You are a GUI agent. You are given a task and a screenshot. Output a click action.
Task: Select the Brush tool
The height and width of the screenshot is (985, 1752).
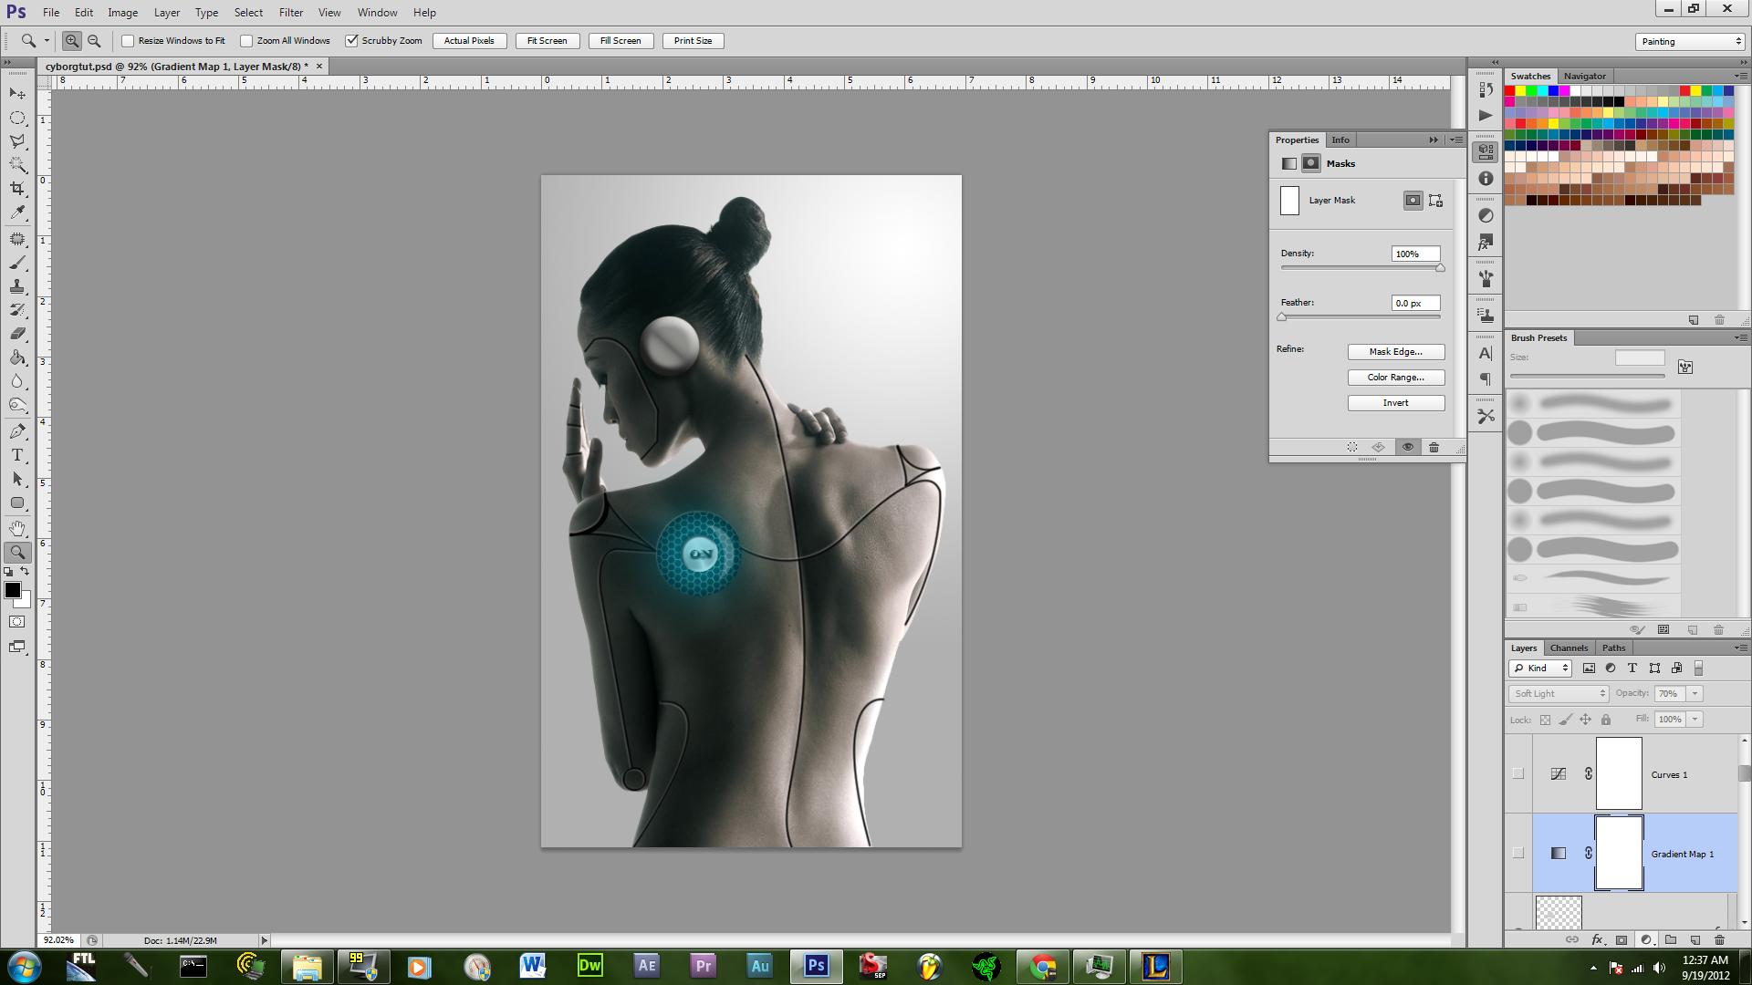(x=17, y=263)
